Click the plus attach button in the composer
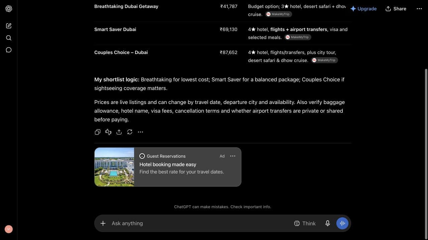Screen dimensions: 428x240 [x=103, y=223]
